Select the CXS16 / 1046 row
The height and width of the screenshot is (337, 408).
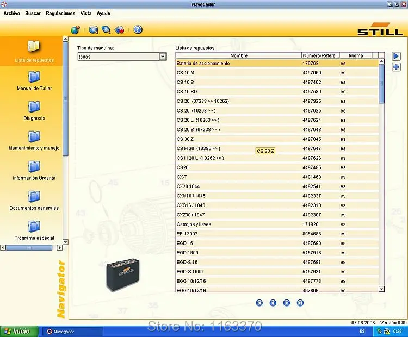click(277, 205)
